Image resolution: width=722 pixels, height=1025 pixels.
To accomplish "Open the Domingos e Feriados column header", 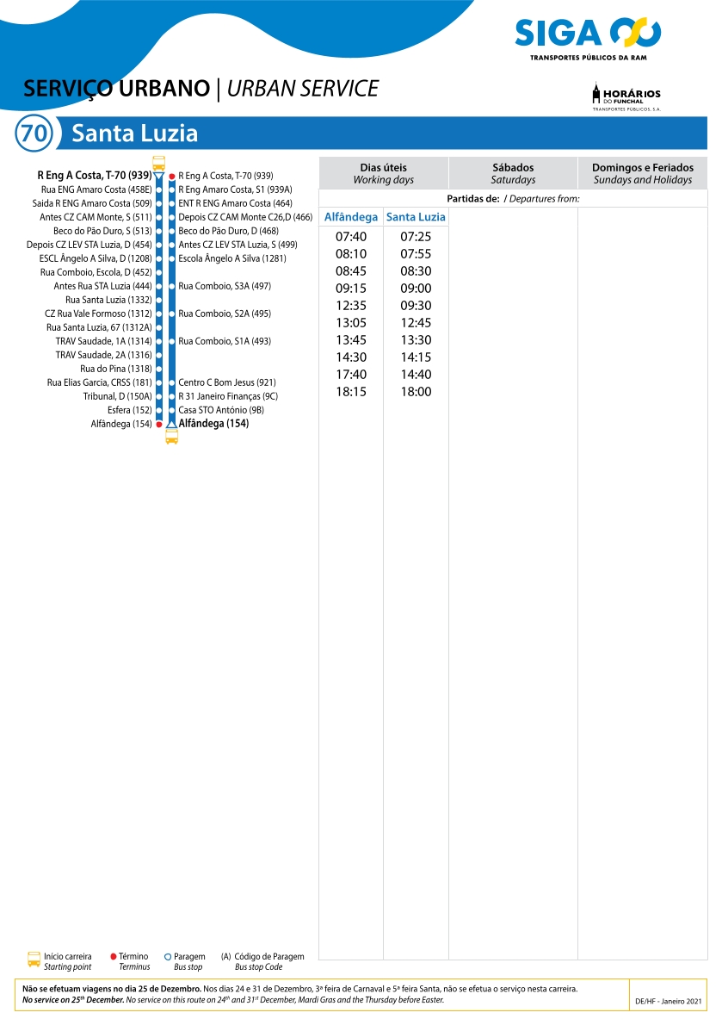I will (642, 173).
